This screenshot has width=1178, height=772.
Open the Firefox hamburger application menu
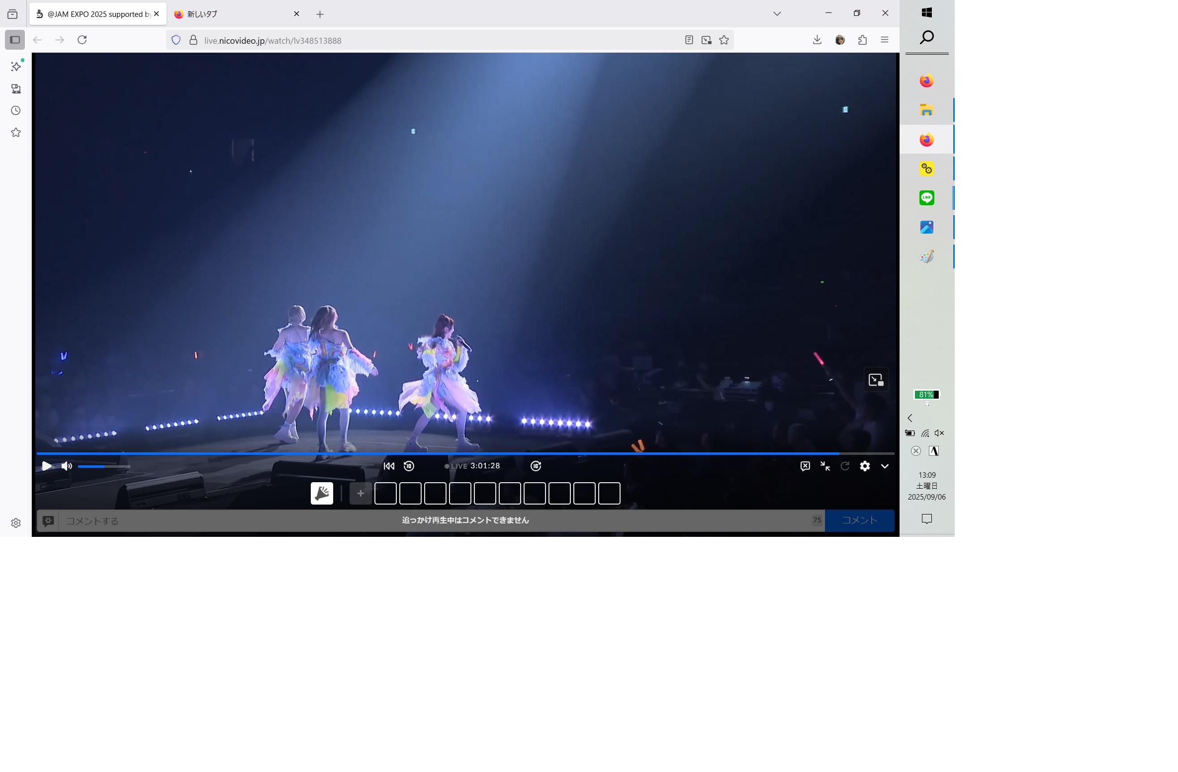pyautogui.click(x=884, y=40)
